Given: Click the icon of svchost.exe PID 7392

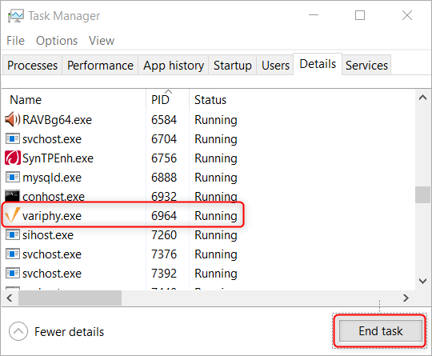Looking at the screenshot, I should coord(12,274).
